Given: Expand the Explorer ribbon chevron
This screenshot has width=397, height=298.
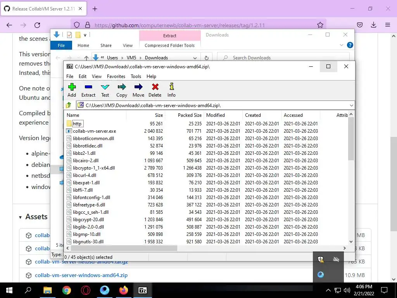Looking at the screenshot, I should click(341, 45).
